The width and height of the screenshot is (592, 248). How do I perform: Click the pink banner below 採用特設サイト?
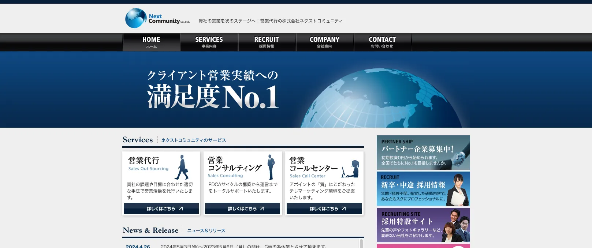[x=423, y=246]
